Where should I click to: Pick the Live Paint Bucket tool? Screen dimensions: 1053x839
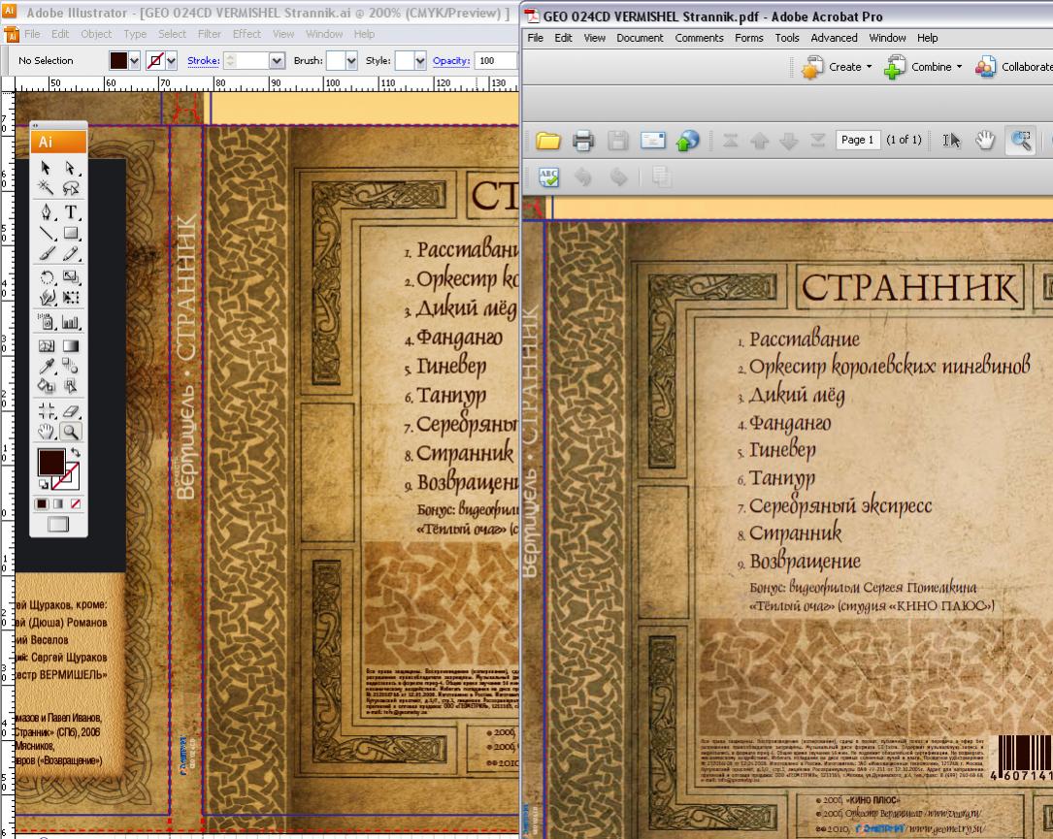(46, 386)
